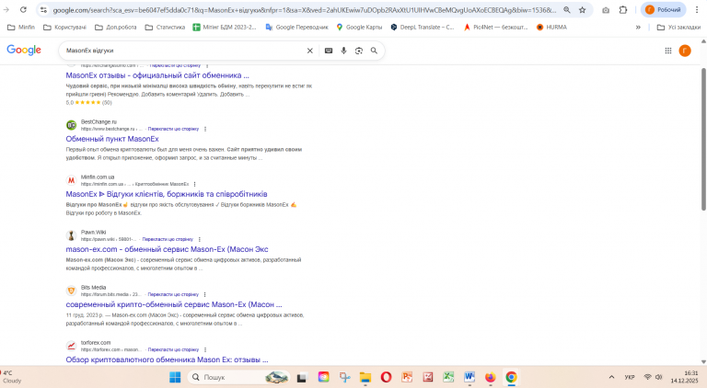Start voice search with microphone icon
Viewport: 707px width, 388px height.
coord(343,51)
